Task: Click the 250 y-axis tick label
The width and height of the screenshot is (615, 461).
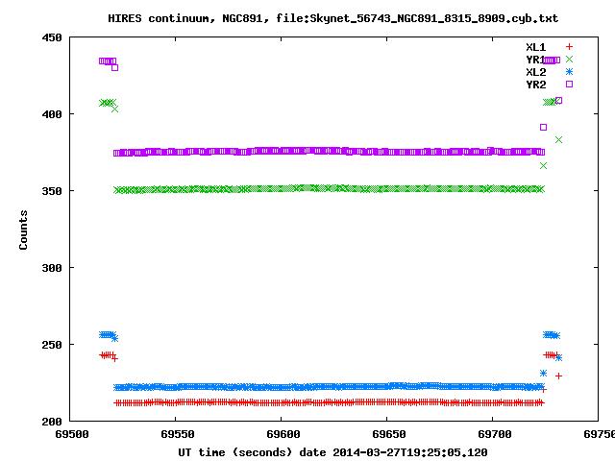Action: [x=52, y=345]
